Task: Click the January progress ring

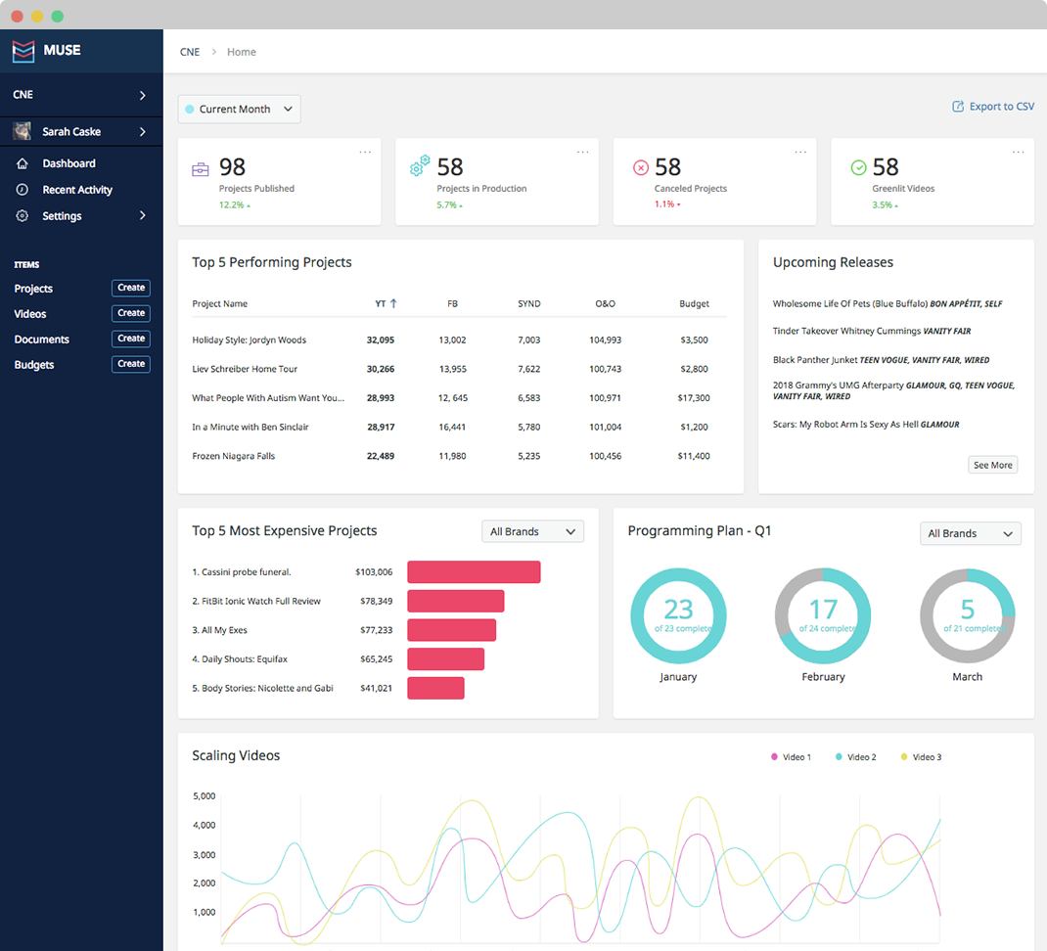Action: 678,615
